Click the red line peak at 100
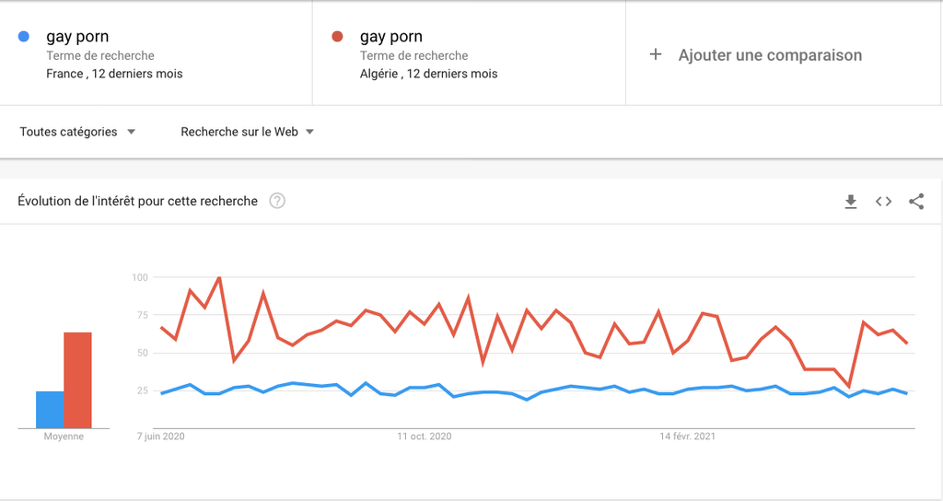This screenshot has width=943, height=501. pos(219,277)
